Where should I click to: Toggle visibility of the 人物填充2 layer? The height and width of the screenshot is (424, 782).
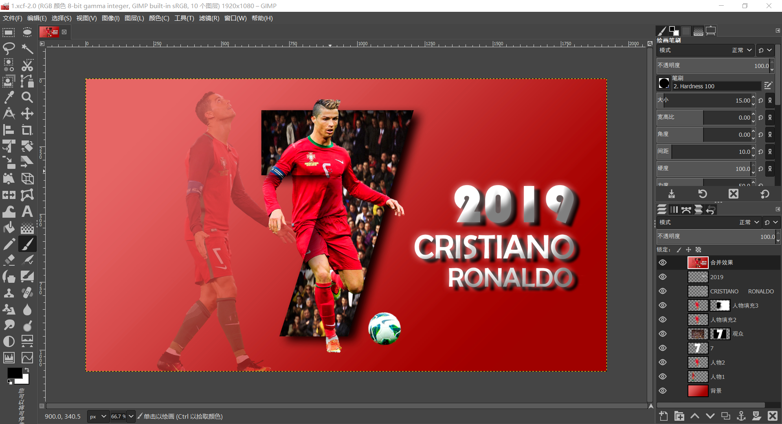coord(663,319)
